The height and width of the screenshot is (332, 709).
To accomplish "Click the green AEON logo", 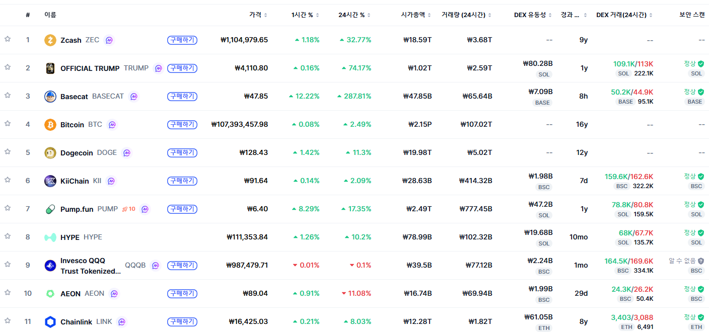I will pyautogui.click(x=50, y=294).
